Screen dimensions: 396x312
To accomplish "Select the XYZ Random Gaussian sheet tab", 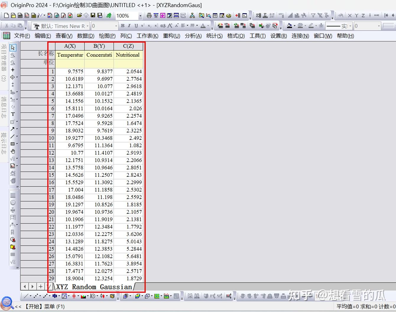I will click(x=94, y=287).
